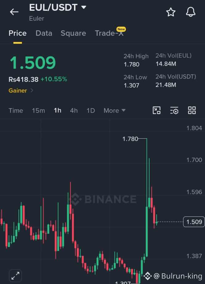Add EUL/USDT to favorites with star

[171, 12]
